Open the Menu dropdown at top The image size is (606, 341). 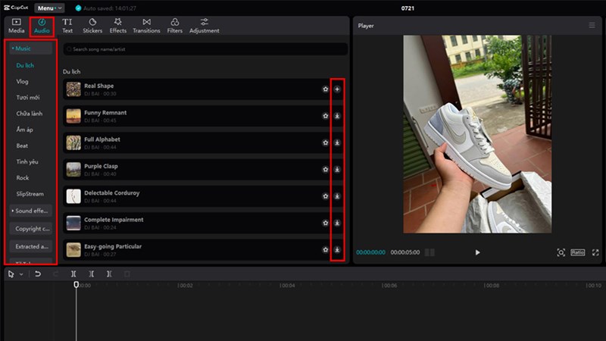tap(49, 8)
